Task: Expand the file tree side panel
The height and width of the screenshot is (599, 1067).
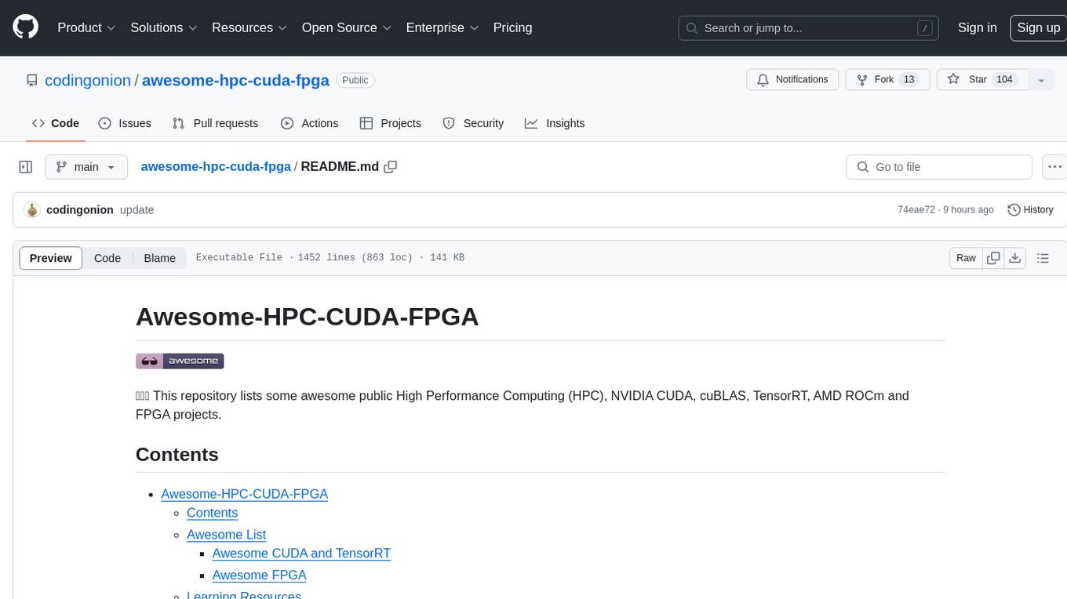Action: pyautogui.click(x=26, y=167)
